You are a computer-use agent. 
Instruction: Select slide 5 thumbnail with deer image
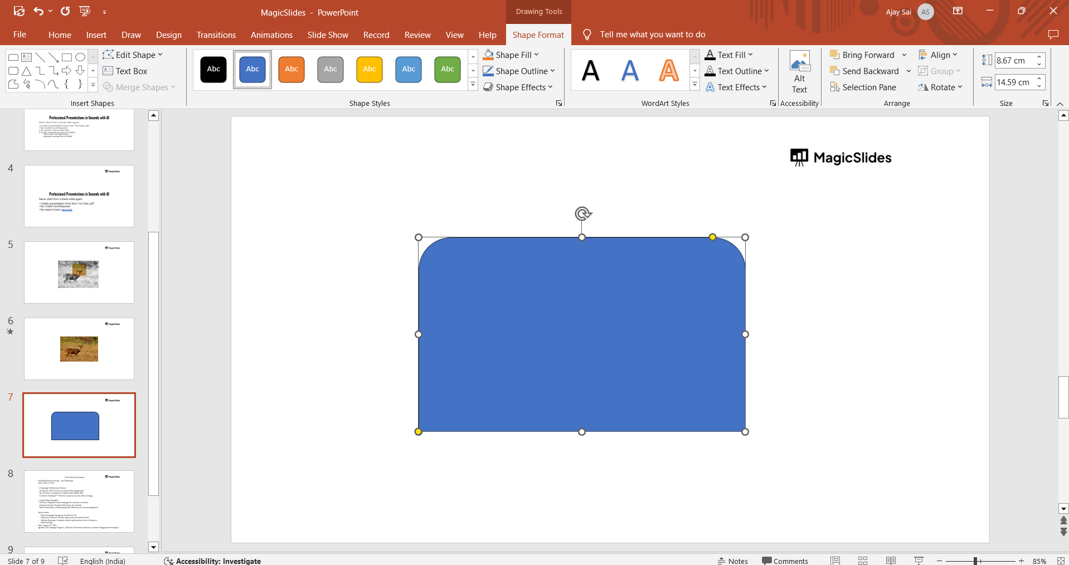pyautogui.click(x=79, y=272)
